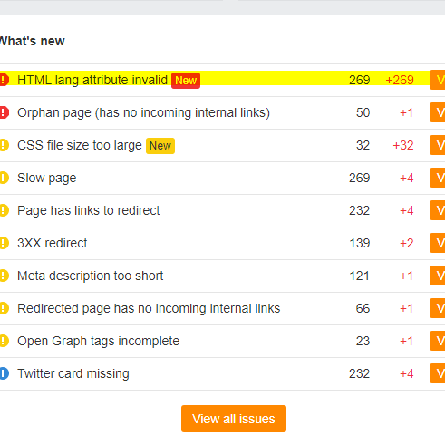Screen dimensions: 445x445
Task: Open Redirected page has no incoming internal links
Action: pyautogui.click(x=149, y=308)
